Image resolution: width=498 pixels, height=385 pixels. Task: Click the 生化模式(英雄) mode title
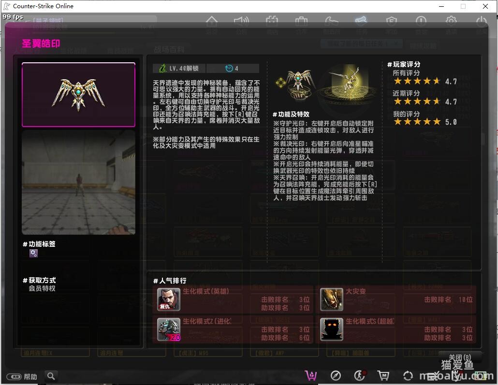pyautogui.click(x=206, y=291)
